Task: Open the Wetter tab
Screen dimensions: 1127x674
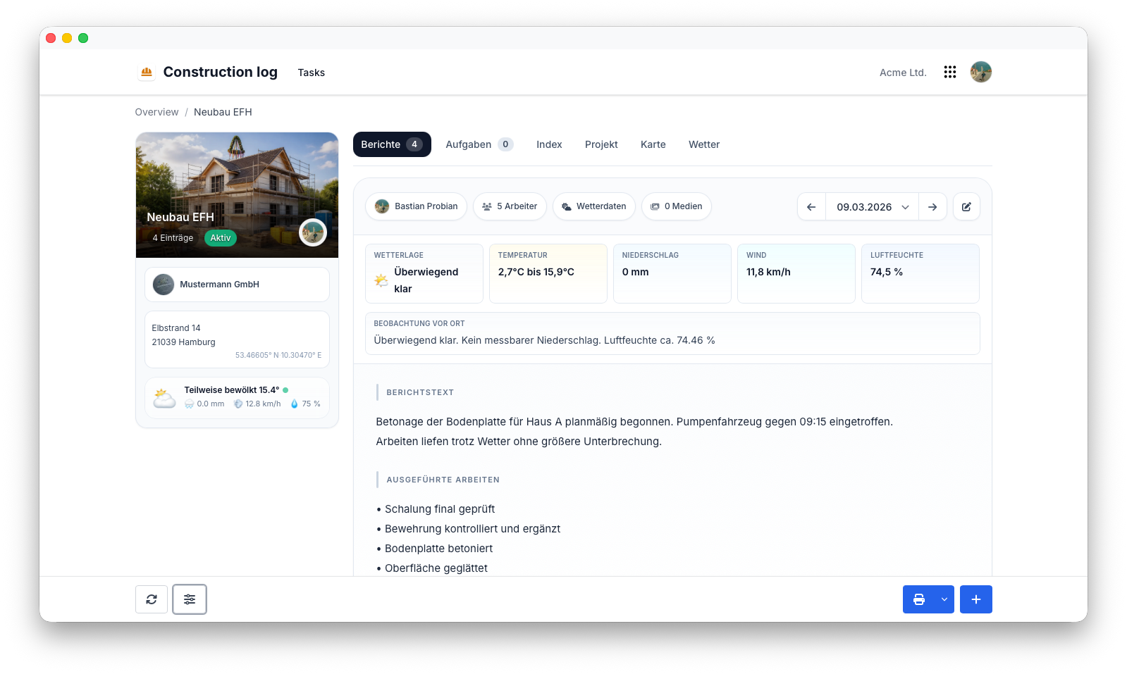Action: 704,144
